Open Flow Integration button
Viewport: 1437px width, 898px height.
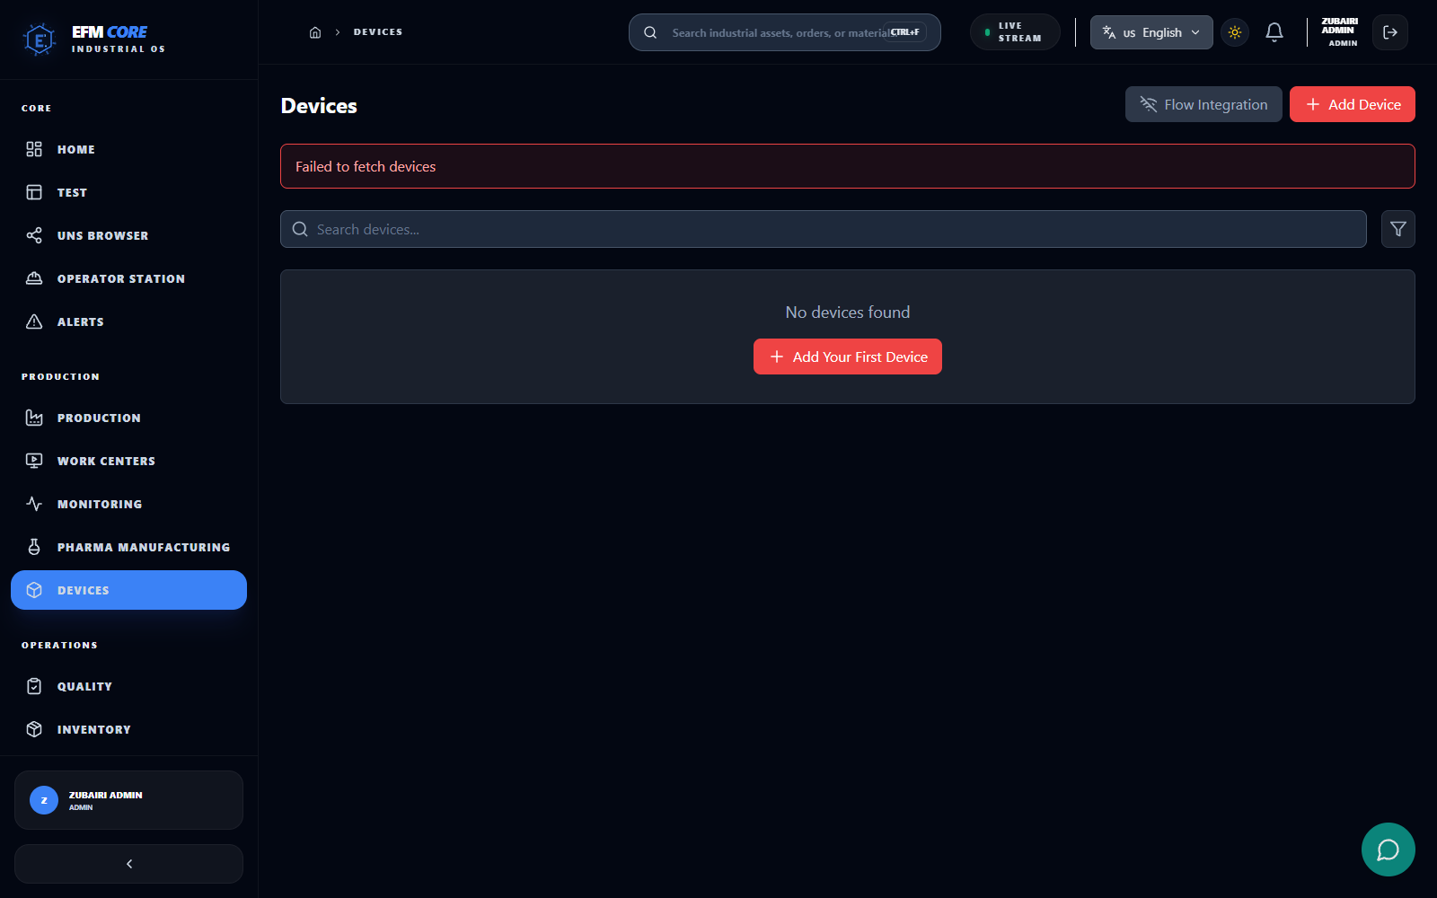1203,104
